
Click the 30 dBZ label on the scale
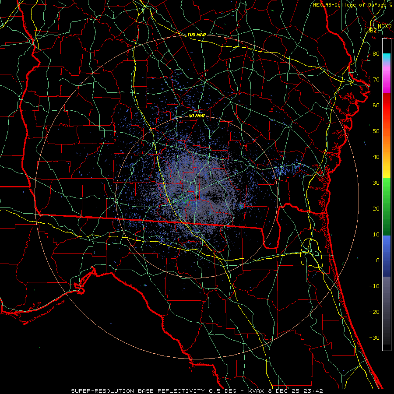click(376, 183)
